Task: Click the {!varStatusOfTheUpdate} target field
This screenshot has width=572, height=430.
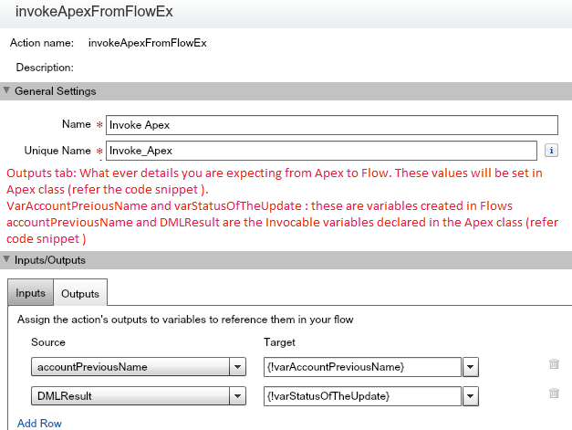Action: [362, 396]
